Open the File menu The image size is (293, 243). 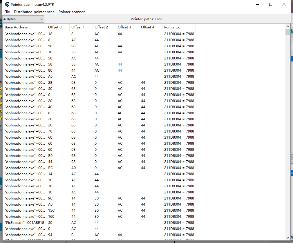coord(7,12)
